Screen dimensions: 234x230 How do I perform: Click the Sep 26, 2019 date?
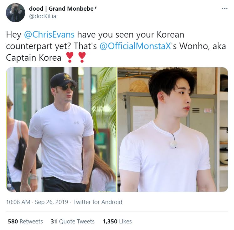pos(51,202)
